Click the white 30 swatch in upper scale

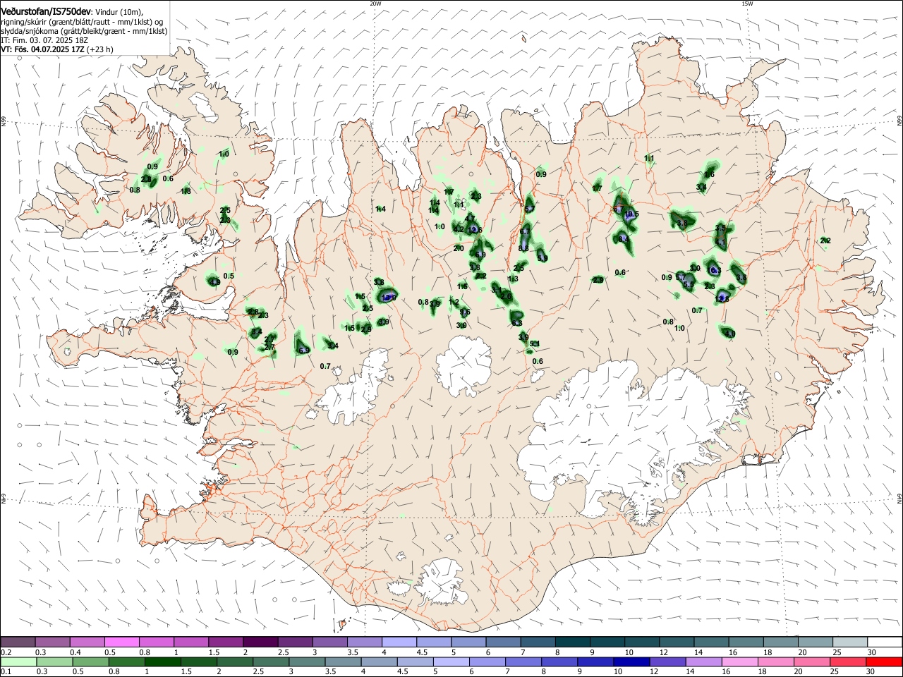pos(885,642)
